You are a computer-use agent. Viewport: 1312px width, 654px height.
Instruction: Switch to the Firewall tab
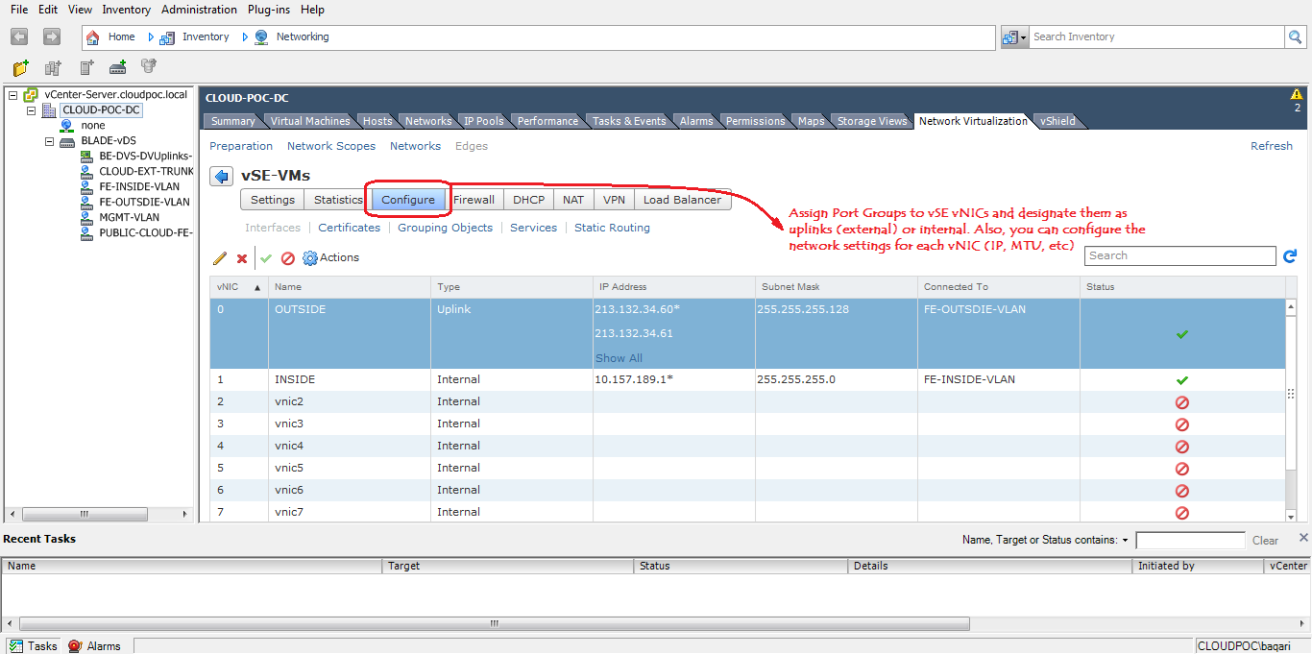(474, 199)
